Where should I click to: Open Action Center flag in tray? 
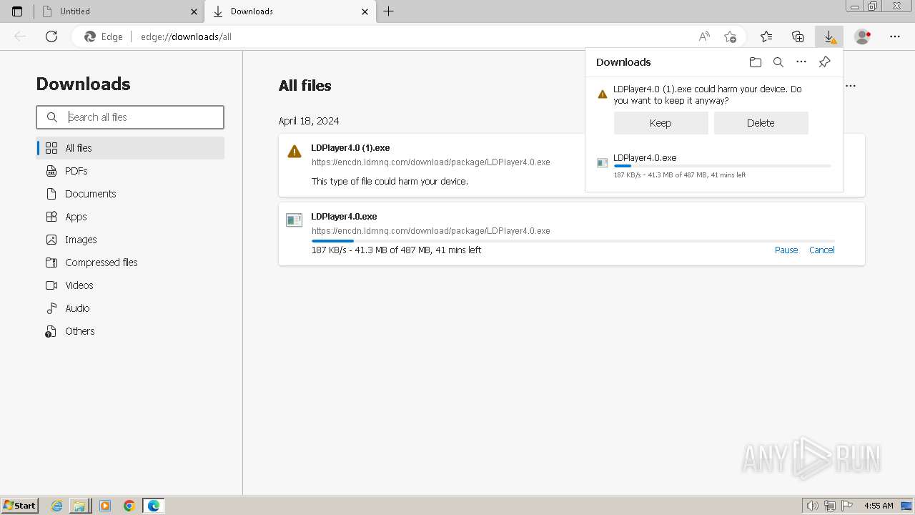pos(846,506)
